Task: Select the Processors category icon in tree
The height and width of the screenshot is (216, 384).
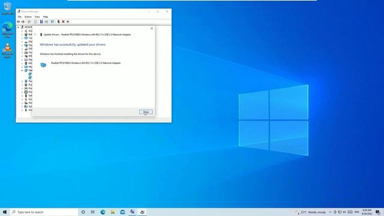Action: point(26,92)
